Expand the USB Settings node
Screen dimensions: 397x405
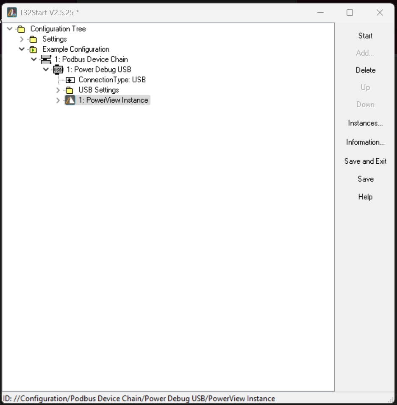58,90
